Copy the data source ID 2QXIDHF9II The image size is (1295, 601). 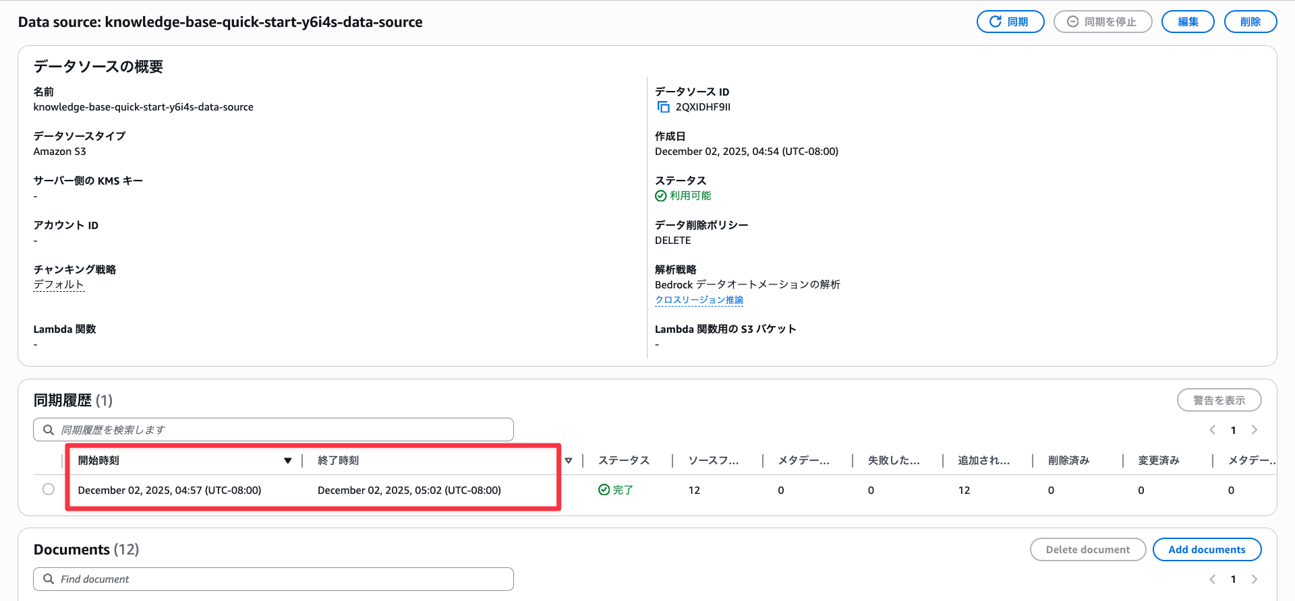tap(663, 107)
